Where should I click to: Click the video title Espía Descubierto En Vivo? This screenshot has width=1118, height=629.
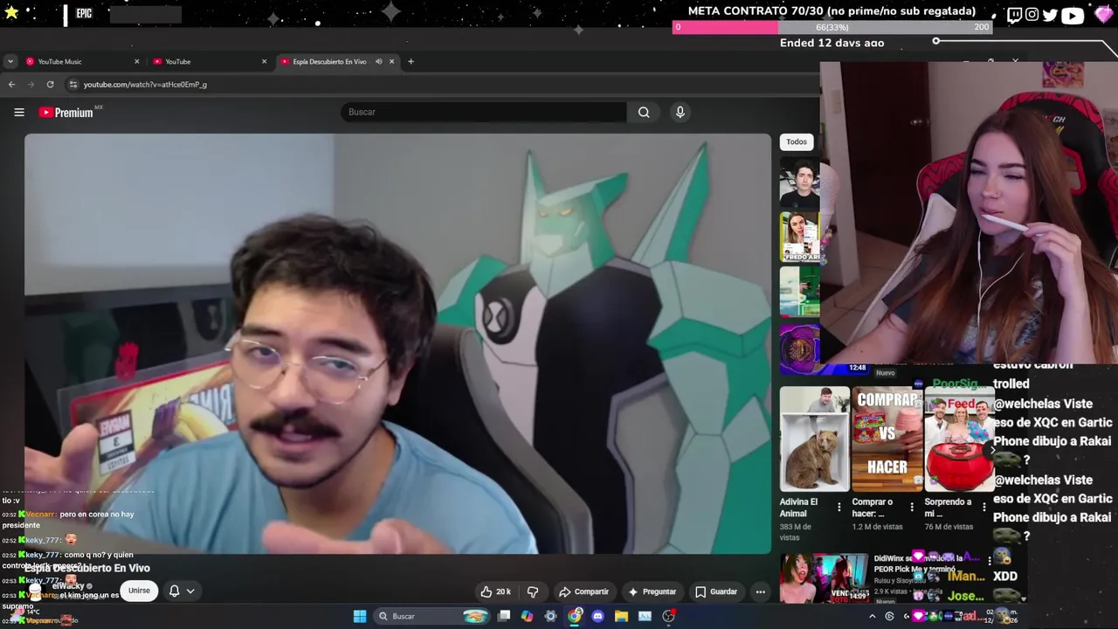[87, 568]
